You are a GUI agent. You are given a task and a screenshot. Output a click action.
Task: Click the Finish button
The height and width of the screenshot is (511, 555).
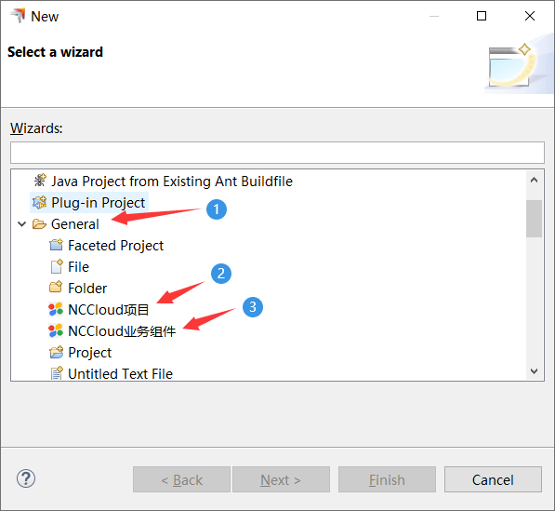click(x=387, y=479)
